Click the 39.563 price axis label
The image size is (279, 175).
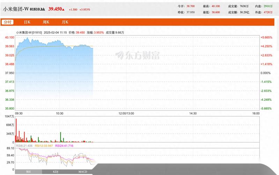pos(9,47)
